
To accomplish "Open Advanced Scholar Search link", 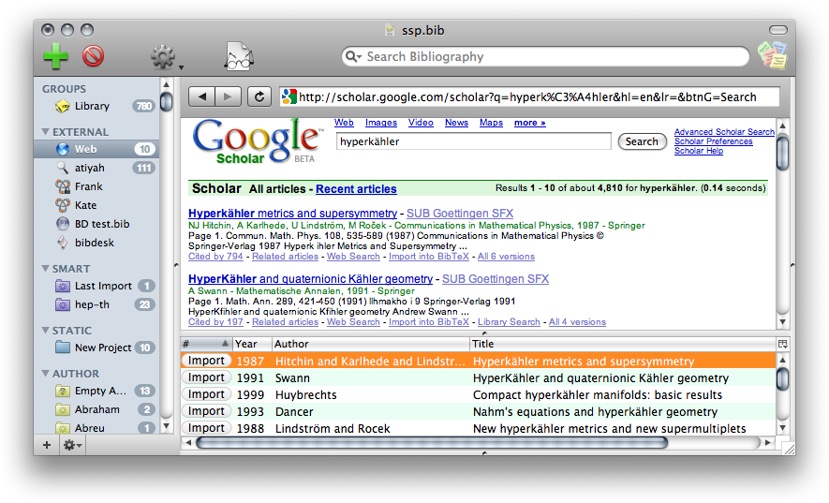I will pos(724,132).
